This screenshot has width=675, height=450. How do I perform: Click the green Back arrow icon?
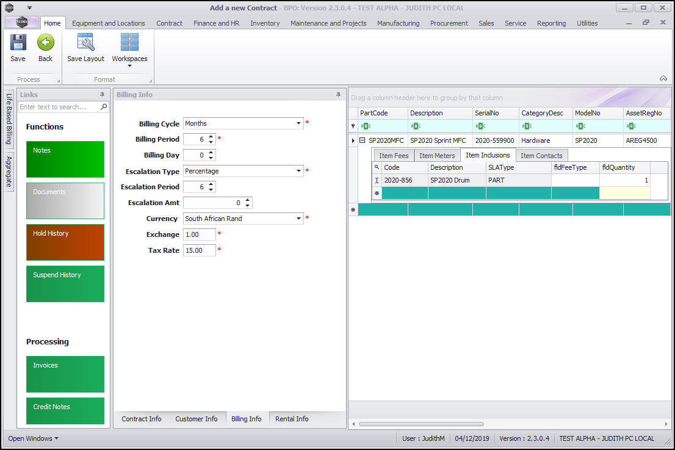(x=45, y=43)
